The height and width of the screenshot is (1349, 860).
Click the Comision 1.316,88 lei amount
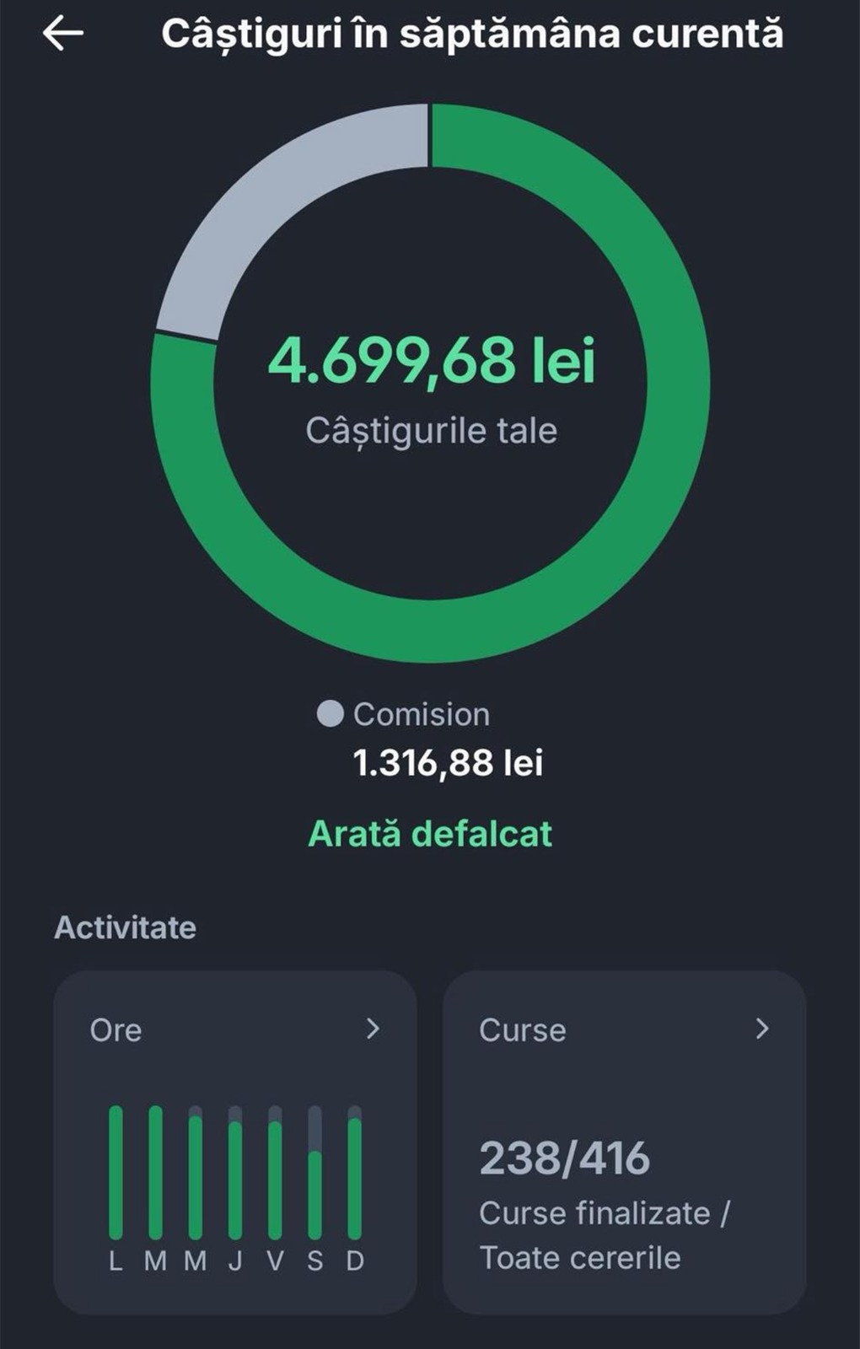point(447,763)
